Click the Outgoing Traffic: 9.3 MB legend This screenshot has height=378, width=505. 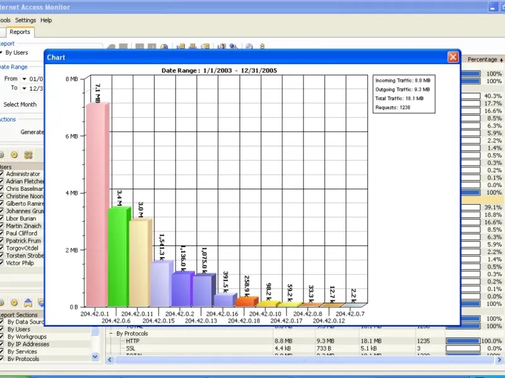(x=403, y=89)
